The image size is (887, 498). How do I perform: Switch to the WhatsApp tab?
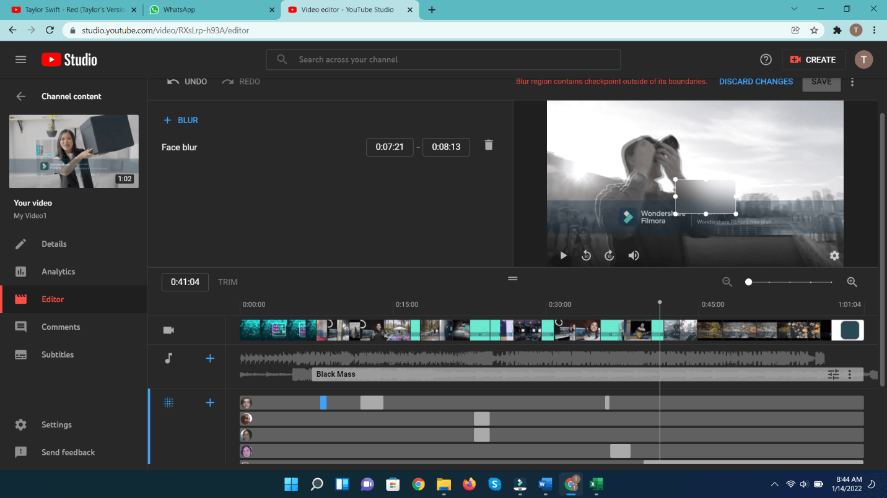pyautogui.click(x=211, y=10)
